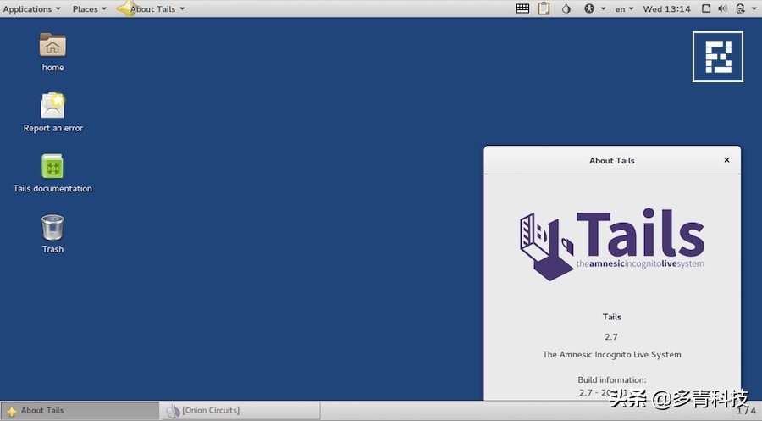Click the on-screen keyboard icon in top bar

[x=522, y=8]
